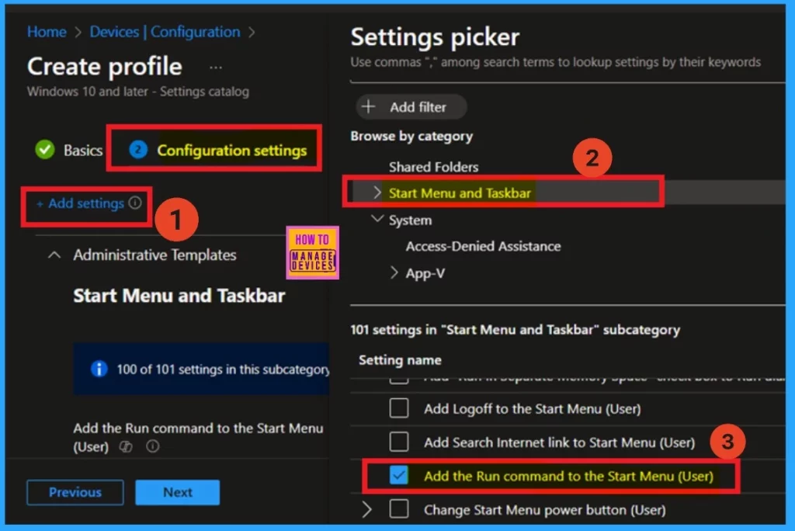Open the Home breadcrumb link
The image size is (795, 531).
(x=47, y=32)
